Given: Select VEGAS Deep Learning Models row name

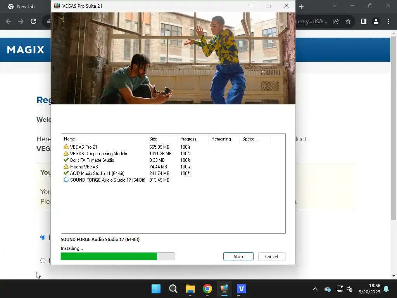Looking at the screenshot, I should 98,154.
